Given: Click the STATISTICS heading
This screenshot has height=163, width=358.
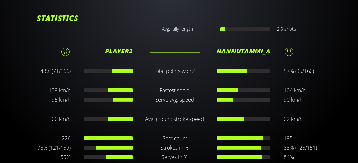Looking at the screenshot, I should coord(58,18).
